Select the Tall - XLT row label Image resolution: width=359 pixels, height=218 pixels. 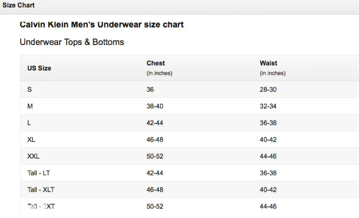tap(41, 190)
